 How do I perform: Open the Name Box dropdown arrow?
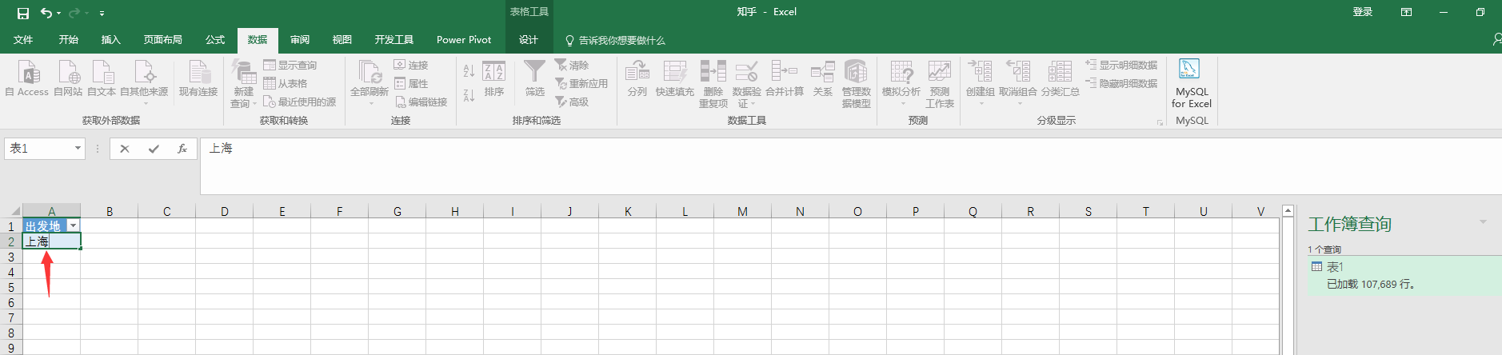click(78, 148)
